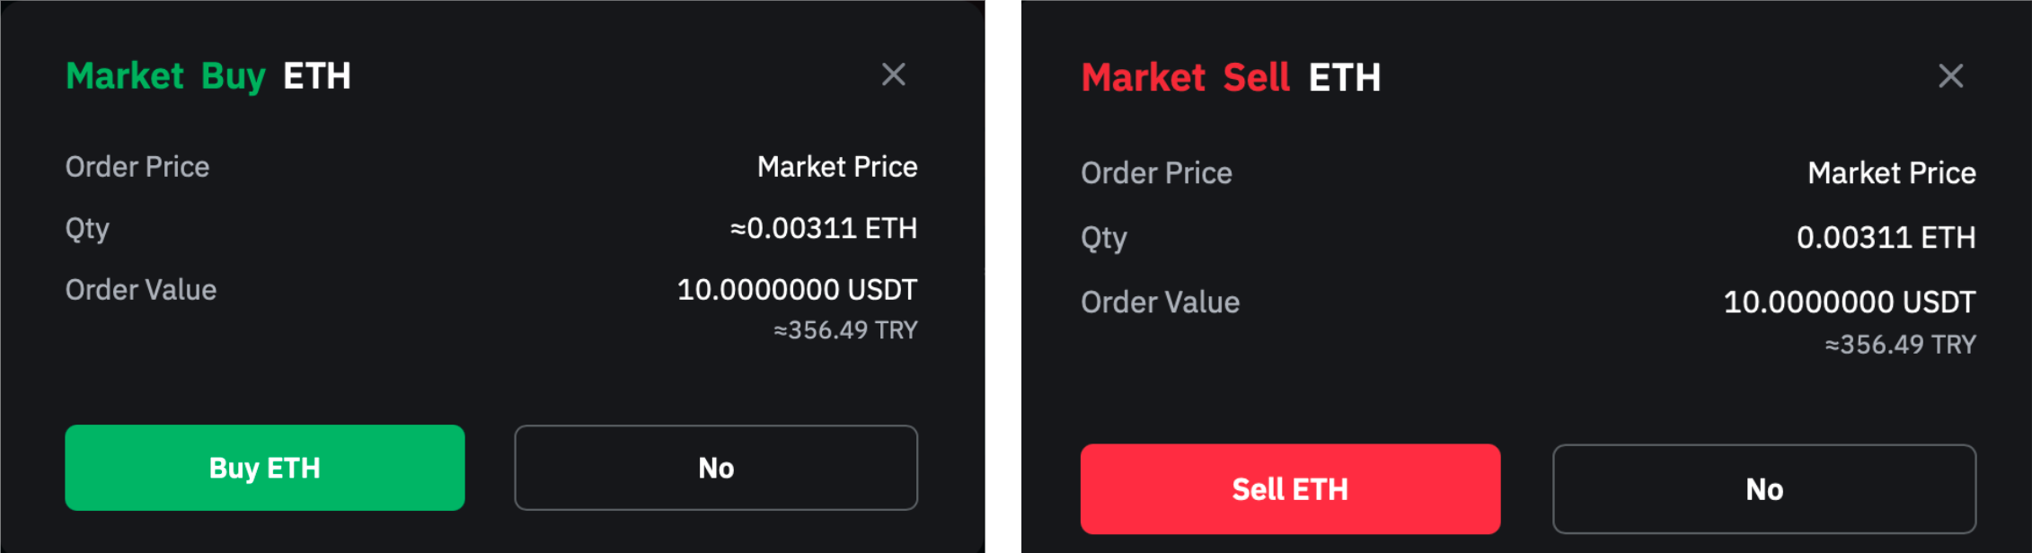The image size is (2032, 553).
Task: Confirm with the red Sell ETH button
Action: coord(1290,489)
